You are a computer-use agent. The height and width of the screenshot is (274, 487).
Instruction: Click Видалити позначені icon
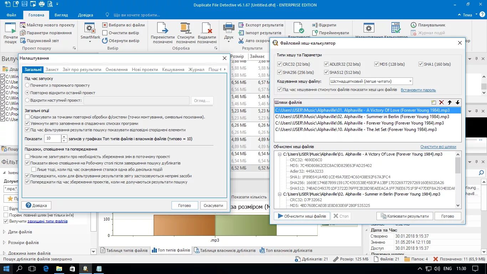point(207,29)
